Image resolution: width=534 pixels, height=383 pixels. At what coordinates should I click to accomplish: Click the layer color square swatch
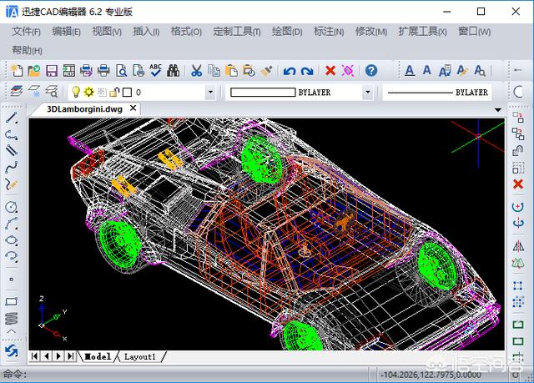click(x=127, y=93)
